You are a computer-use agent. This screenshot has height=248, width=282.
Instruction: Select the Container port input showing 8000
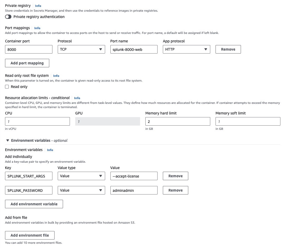(28, 49)
